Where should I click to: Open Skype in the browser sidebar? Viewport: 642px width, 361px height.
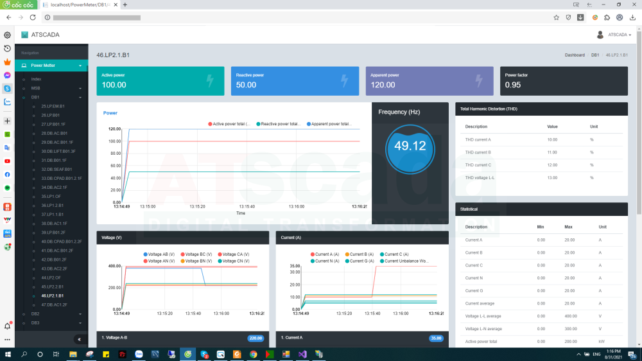[7, 89]
